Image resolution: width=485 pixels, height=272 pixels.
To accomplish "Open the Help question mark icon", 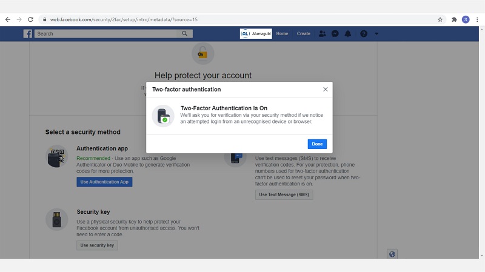I will point(364,34).
